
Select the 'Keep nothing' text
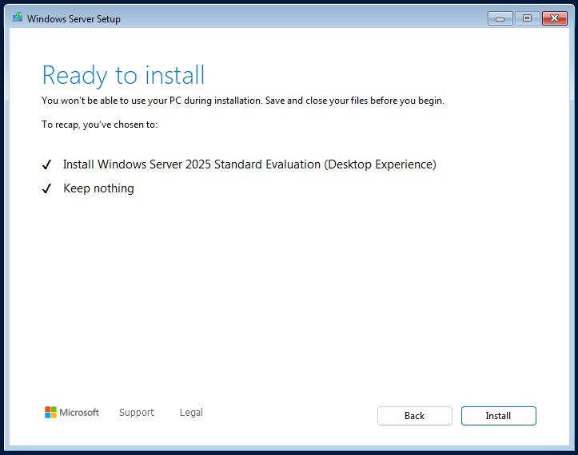tap(98, 188)
